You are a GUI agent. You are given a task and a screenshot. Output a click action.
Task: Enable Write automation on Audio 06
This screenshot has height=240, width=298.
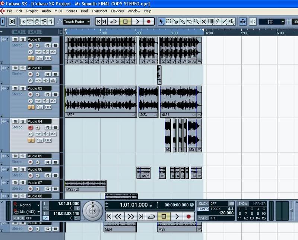pyautogui.click(x=55, y=176)
